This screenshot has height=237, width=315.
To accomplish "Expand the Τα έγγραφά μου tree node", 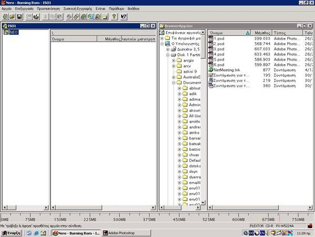I will 162,38.
